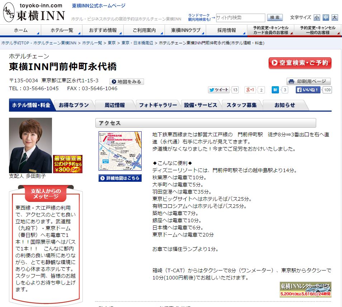Click the お車では福住ランプより1分 line
The width and height of the screenshot is (342, 307).
pyautogui.click(x=185, y=249)
